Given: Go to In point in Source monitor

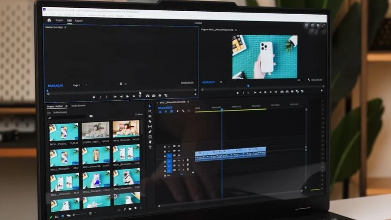Looking at the screenshot, I should (x=115, y=96).
